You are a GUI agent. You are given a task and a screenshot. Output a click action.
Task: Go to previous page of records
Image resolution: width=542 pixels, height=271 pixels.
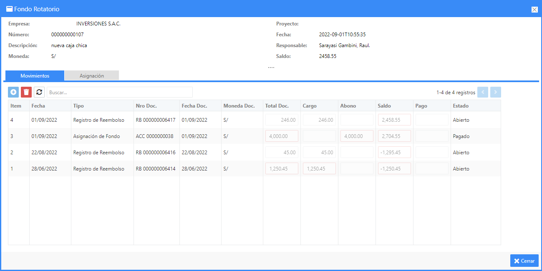(483, 92)
